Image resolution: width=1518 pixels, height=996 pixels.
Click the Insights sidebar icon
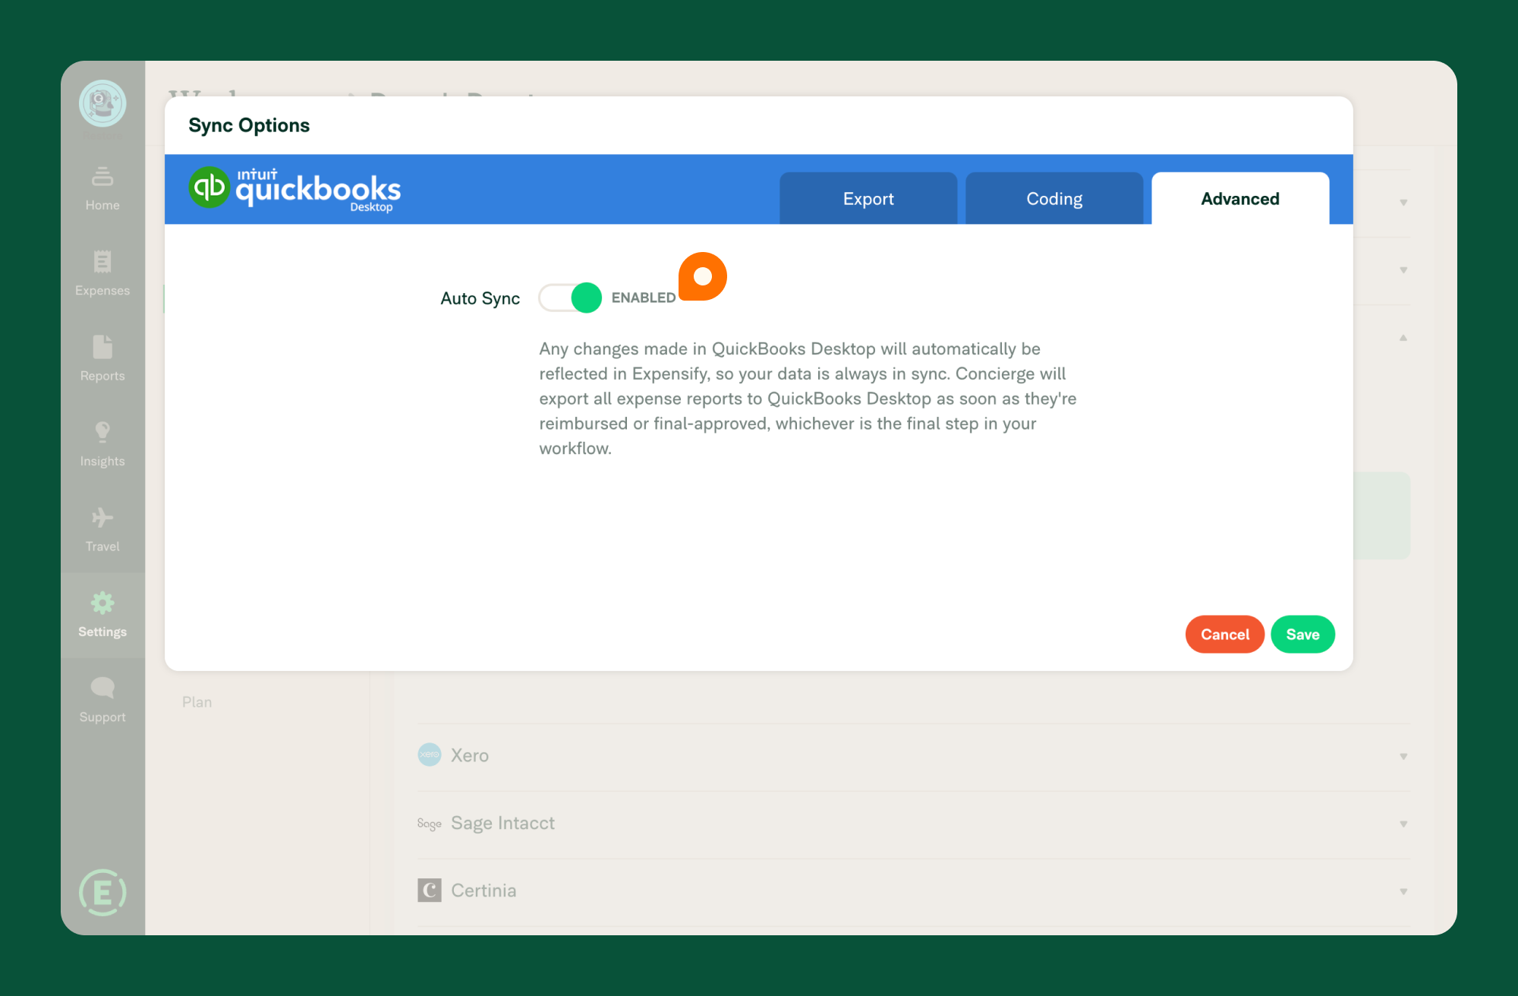click(x=103, y=433)
